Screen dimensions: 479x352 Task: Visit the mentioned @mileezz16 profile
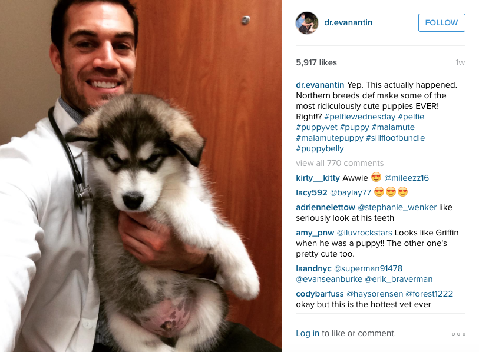[x=407, y=178]
